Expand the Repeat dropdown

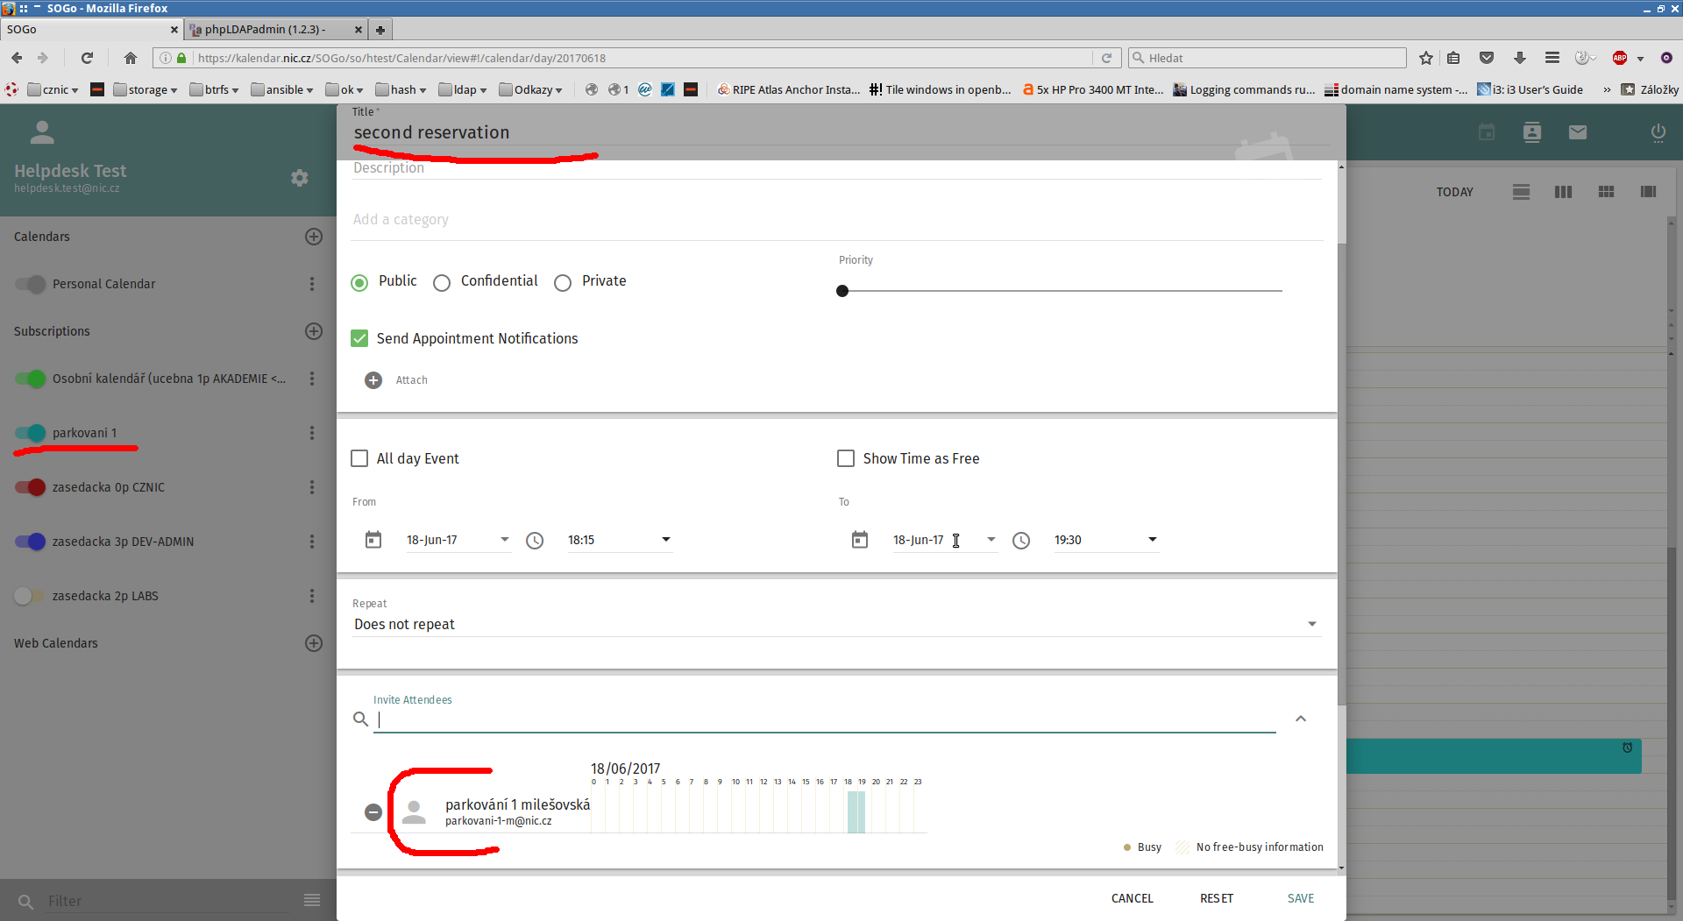(x=1311, y=624)
